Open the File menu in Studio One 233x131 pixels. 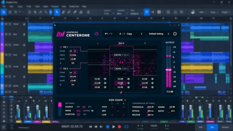(x=4, y=7)
